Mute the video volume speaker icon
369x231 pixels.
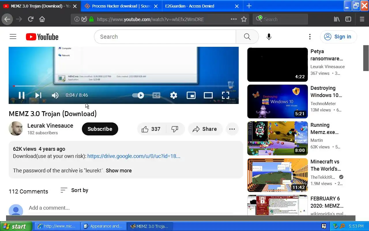55,95
